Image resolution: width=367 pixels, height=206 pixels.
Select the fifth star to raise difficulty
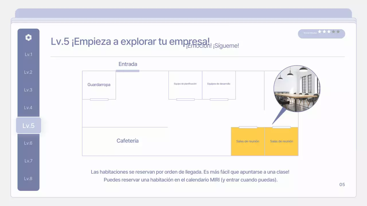(x=338, y=31)
